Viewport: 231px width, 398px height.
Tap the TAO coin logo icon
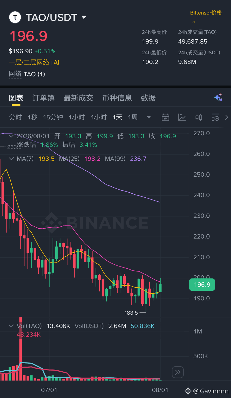15,17
